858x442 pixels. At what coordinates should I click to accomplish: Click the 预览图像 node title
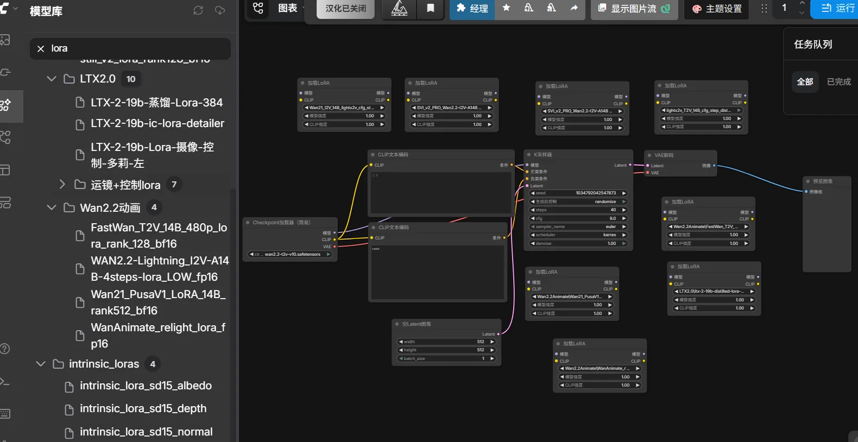coord(823,181)
